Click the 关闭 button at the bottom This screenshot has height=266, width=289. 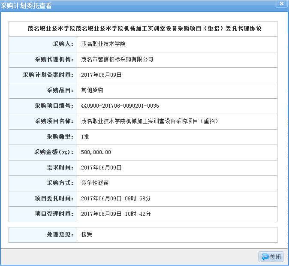[x=271, y=257]
